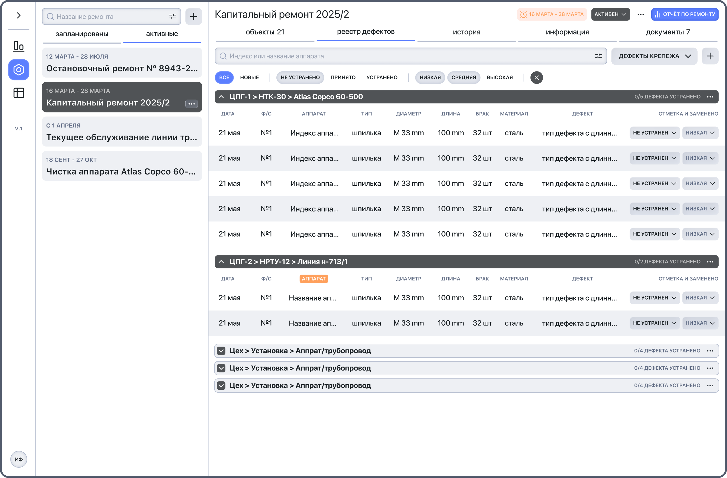Open the table layout sidebar icon
727x478 pixels.
click(19, 93)
